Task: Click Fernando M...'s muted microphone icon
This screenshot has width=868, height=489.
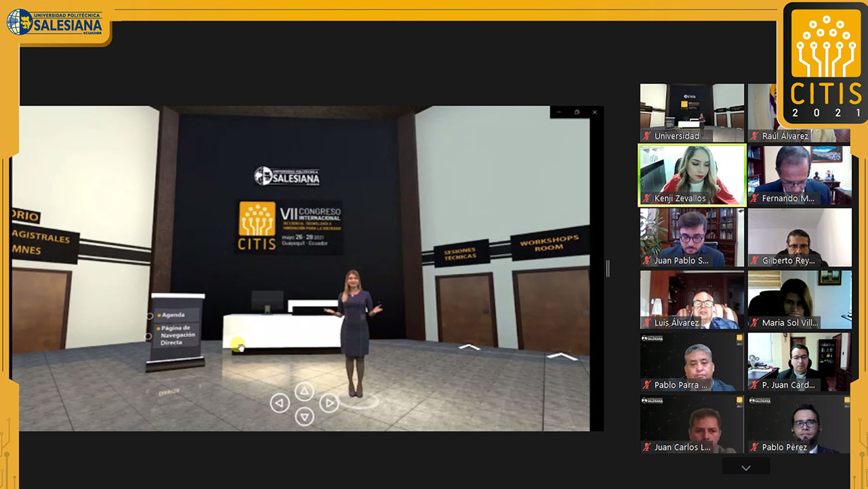Action: coord(755,198)
